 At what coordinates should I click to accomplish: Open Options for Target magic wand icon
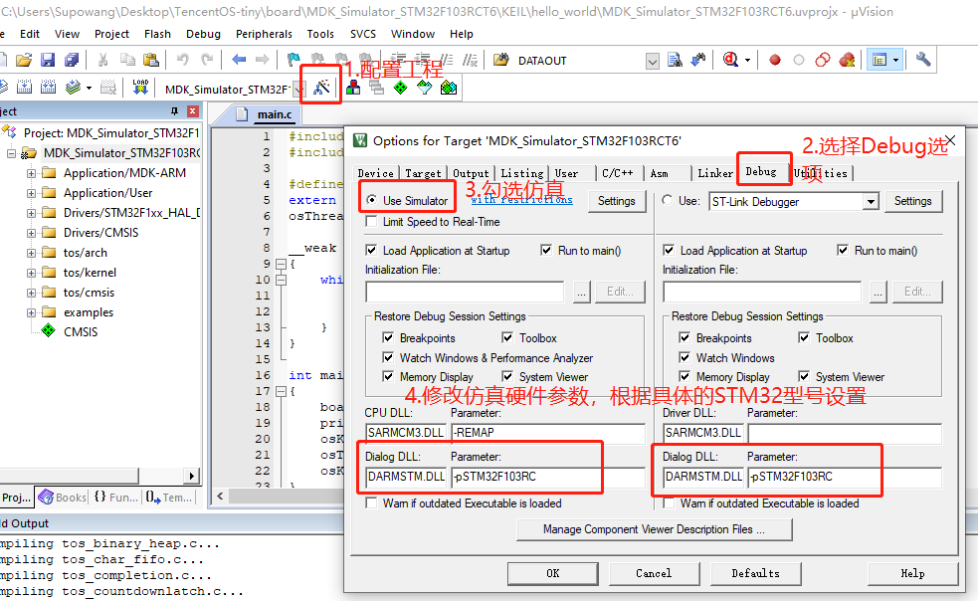click(321, 88)
